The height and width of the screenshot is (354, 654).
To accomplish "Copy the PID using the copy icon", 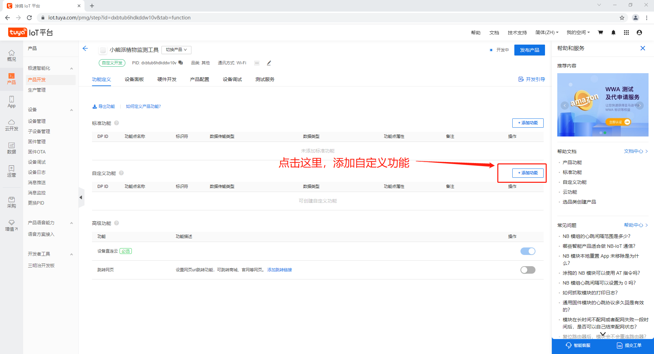I will [181, 63].
